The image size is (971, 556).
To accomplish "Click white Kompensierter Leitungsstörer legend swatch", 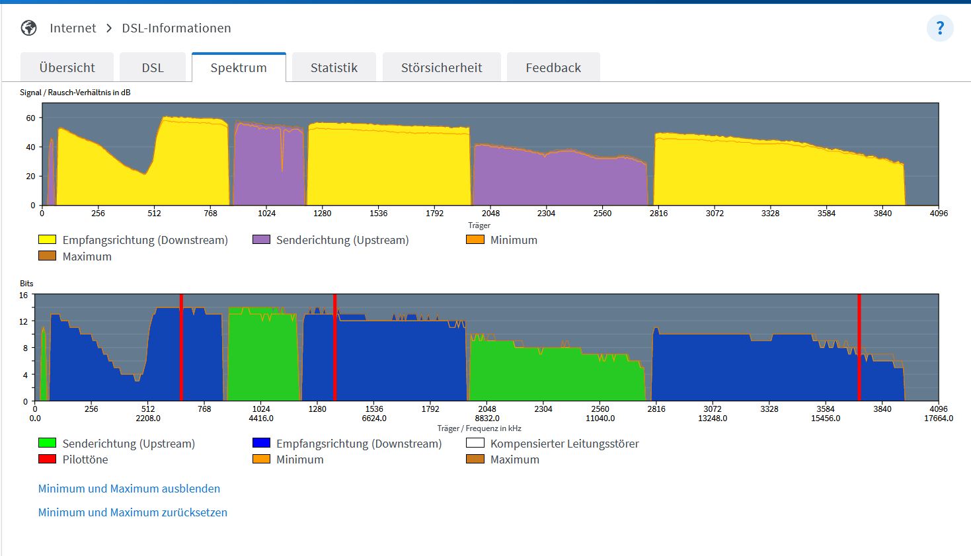I will tap(475, 443).
